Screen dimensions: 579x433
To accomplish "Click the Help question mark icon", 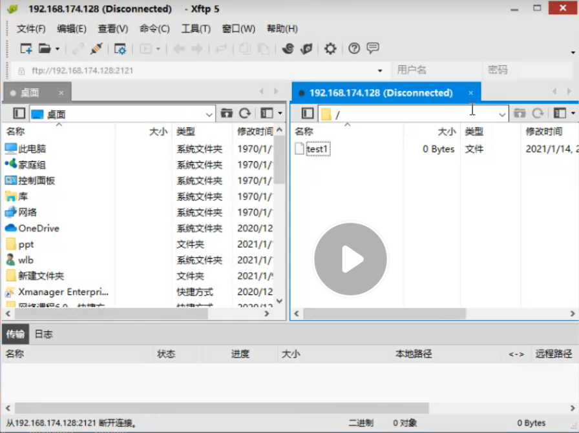I will point(354,48).
